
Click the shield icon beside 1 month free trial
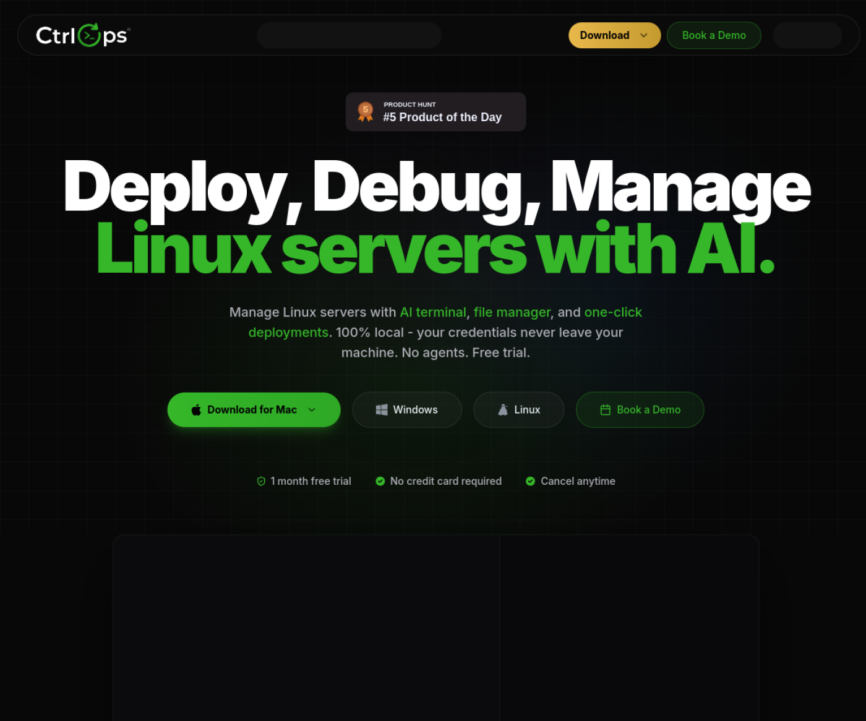tap(261, 481)
